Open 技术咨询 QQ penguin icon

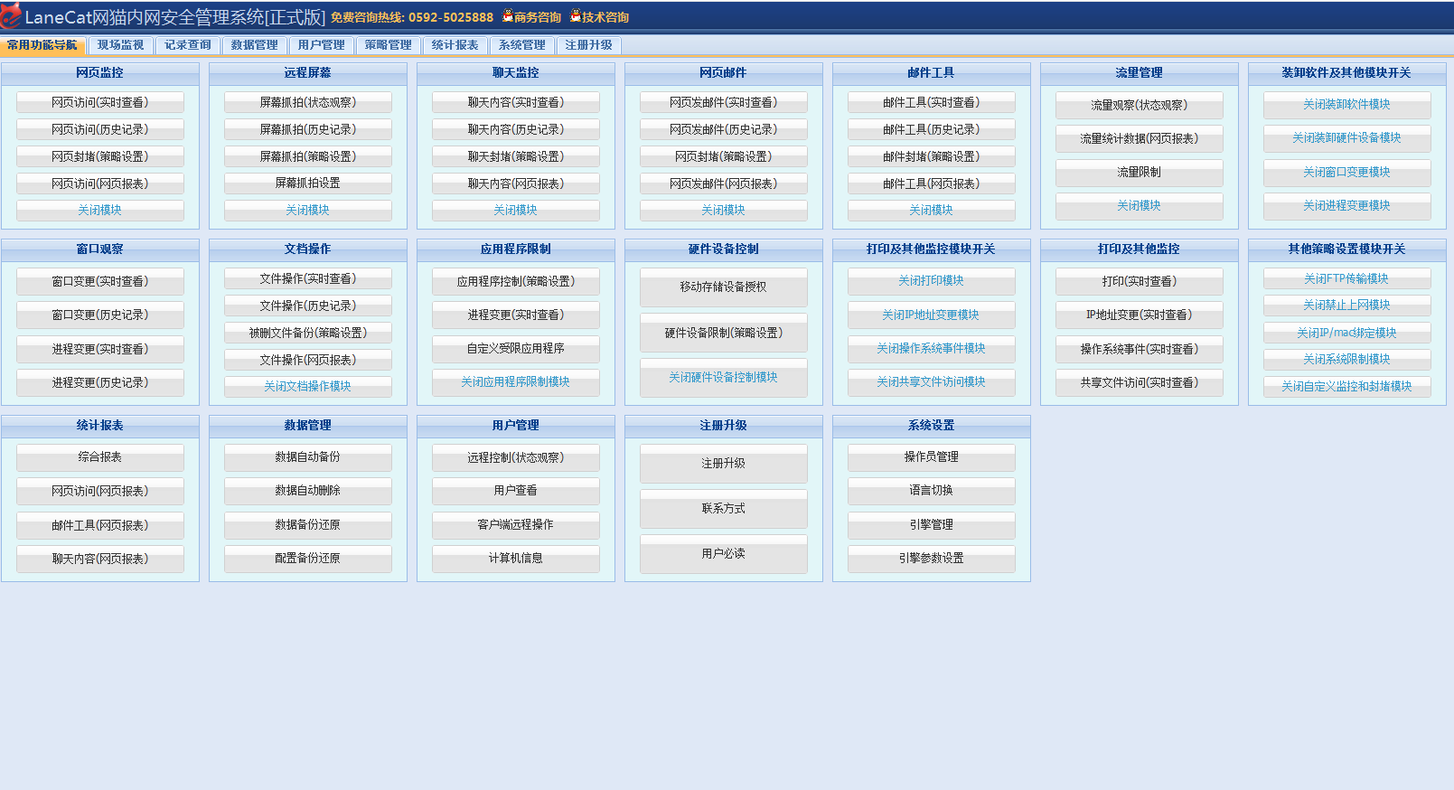(576, 16)
